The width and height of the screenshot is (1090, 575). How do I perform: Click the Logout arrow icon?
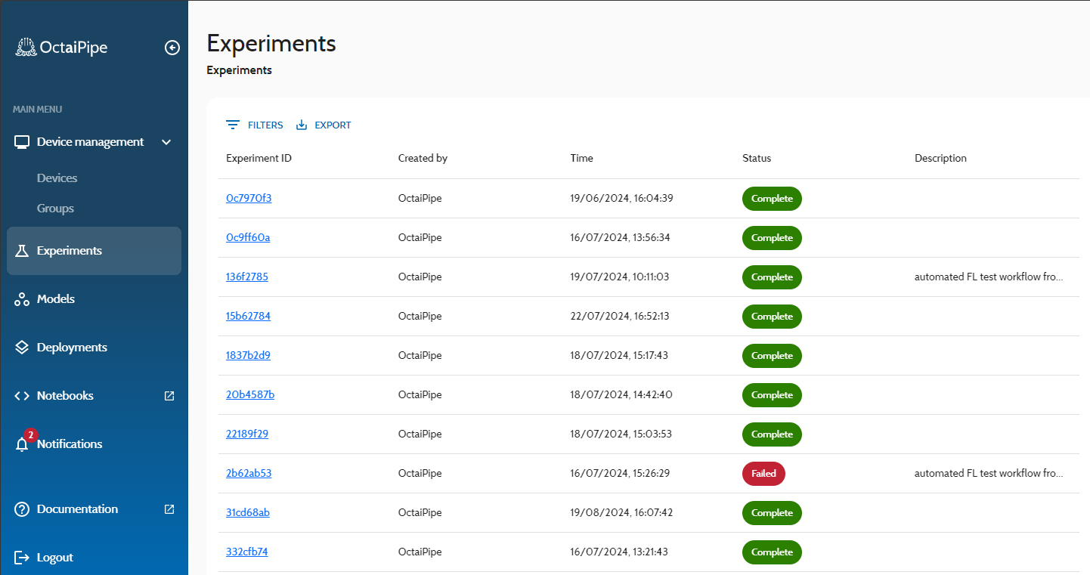coord(22,558)
